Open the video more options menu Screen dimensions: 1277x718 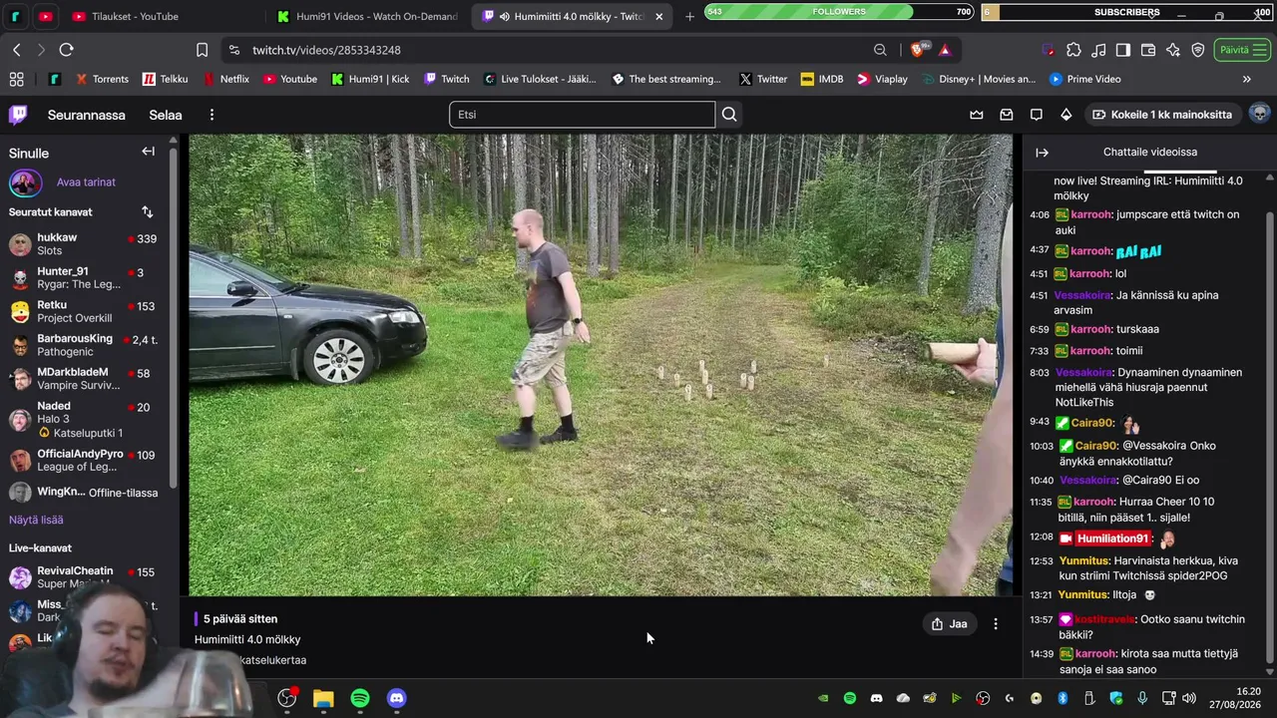click(995, 624)
